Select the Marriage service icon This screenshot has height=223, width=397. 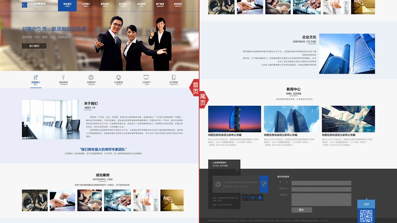point(64,77)
